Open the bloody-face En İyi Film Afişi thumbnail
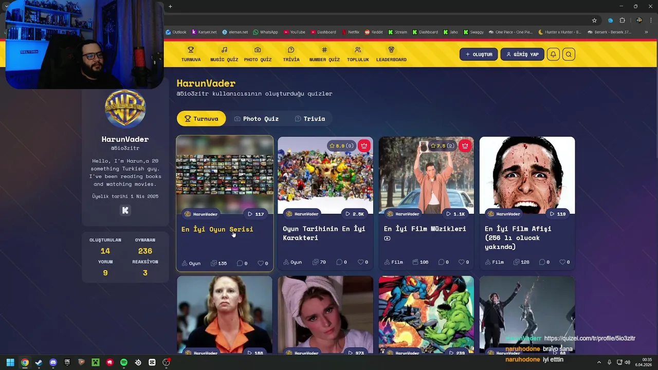Viewport: 658px width, 370px height. click(527, 175)
